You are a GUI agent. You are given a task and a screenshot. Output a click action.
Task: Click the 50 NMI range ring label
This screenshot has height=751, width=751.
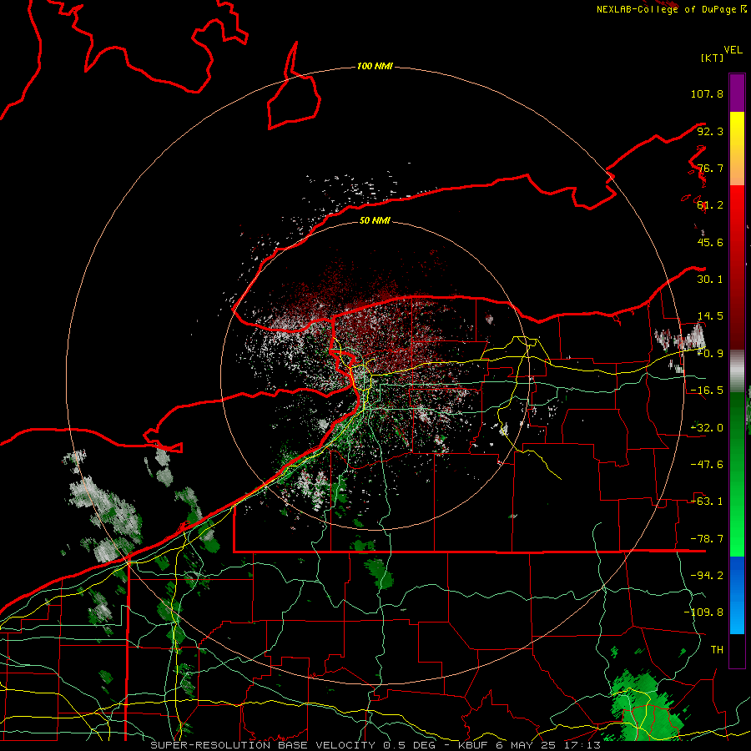375,220
